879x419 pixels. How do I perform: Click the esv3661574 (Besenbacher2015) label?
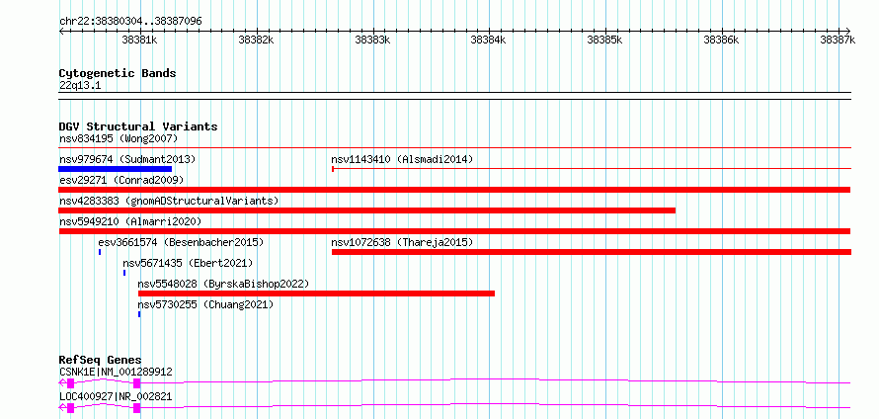pyautogui.click(x=181, y=242)
